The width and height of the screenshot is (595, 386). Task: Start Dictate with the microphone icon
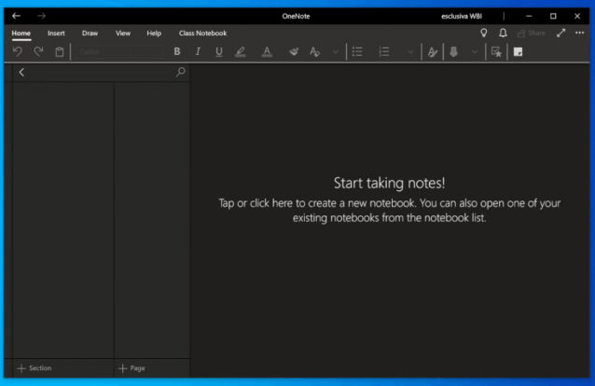click(x=453, y=51)
